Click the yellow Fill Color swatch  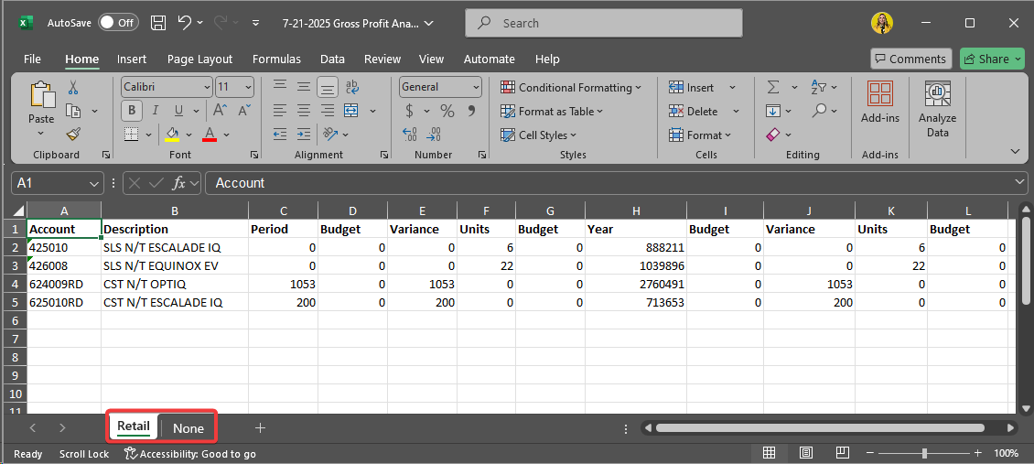(172, 135)
